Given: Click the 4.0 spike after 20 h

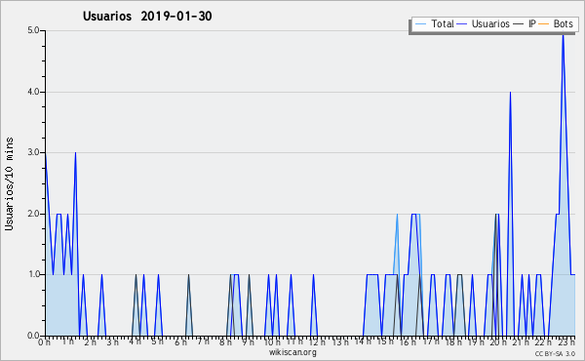Looking at the screenshot, I should tap(510, 93).
